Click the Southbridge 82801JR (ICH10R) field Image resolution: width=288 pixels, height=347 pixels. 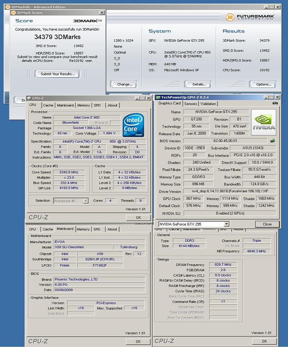[100, 259]
